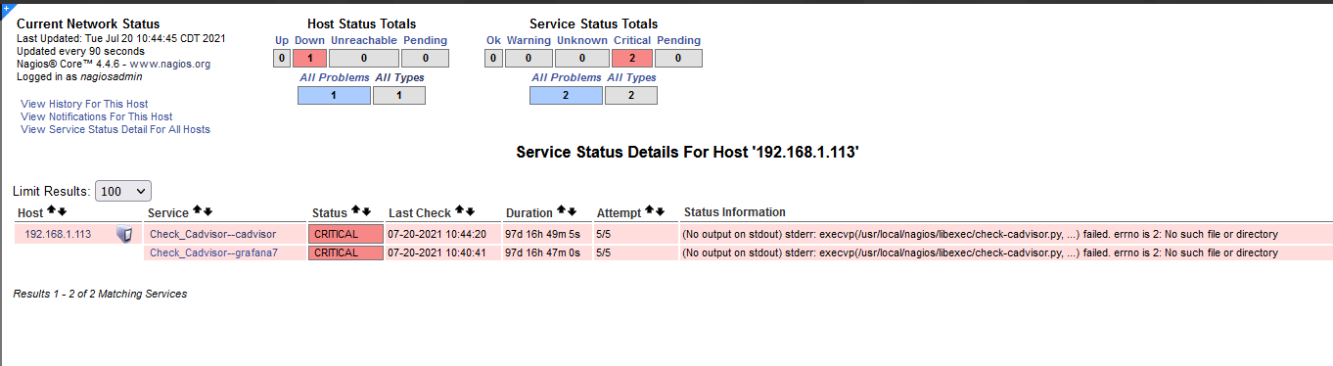Click Host Status Totals heading
The image size is (1333, 366).
pyautogui.click(x=361, y=23)
